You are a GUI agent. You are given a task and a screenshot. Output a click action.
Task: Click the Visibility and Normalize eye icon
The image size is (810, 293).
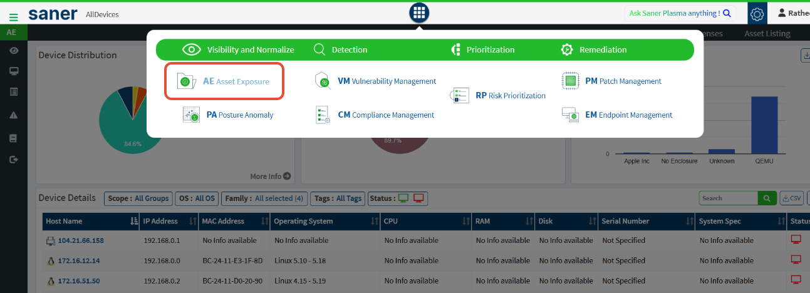point(191,49)
